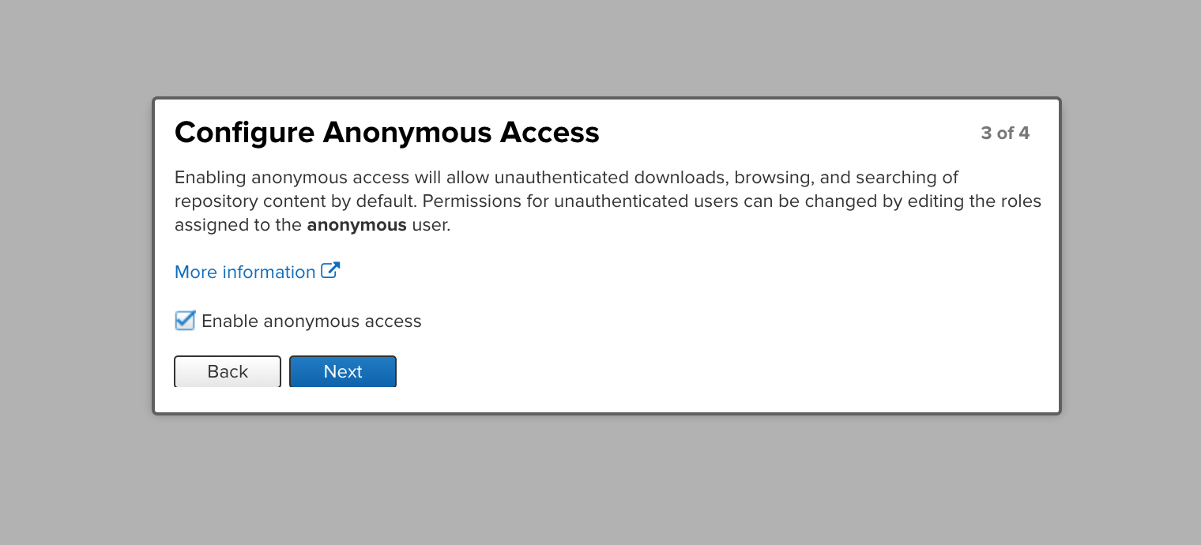Click the bold word 'anonymous' in the description
Screen dimensions: 1201x545
point(356,225)
